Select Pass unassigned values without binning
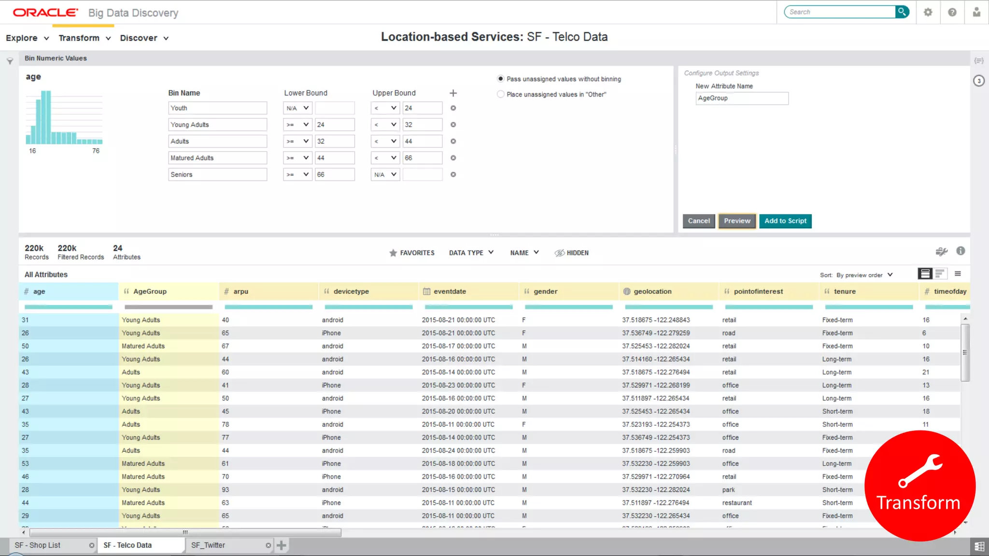This screenshot has height=556, width=989. (501, 79)
